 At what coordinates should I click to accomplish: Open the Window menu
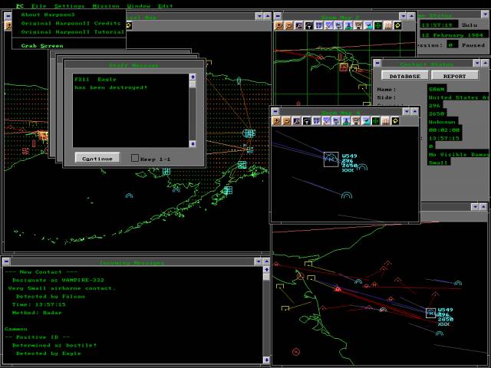[139, 6]
